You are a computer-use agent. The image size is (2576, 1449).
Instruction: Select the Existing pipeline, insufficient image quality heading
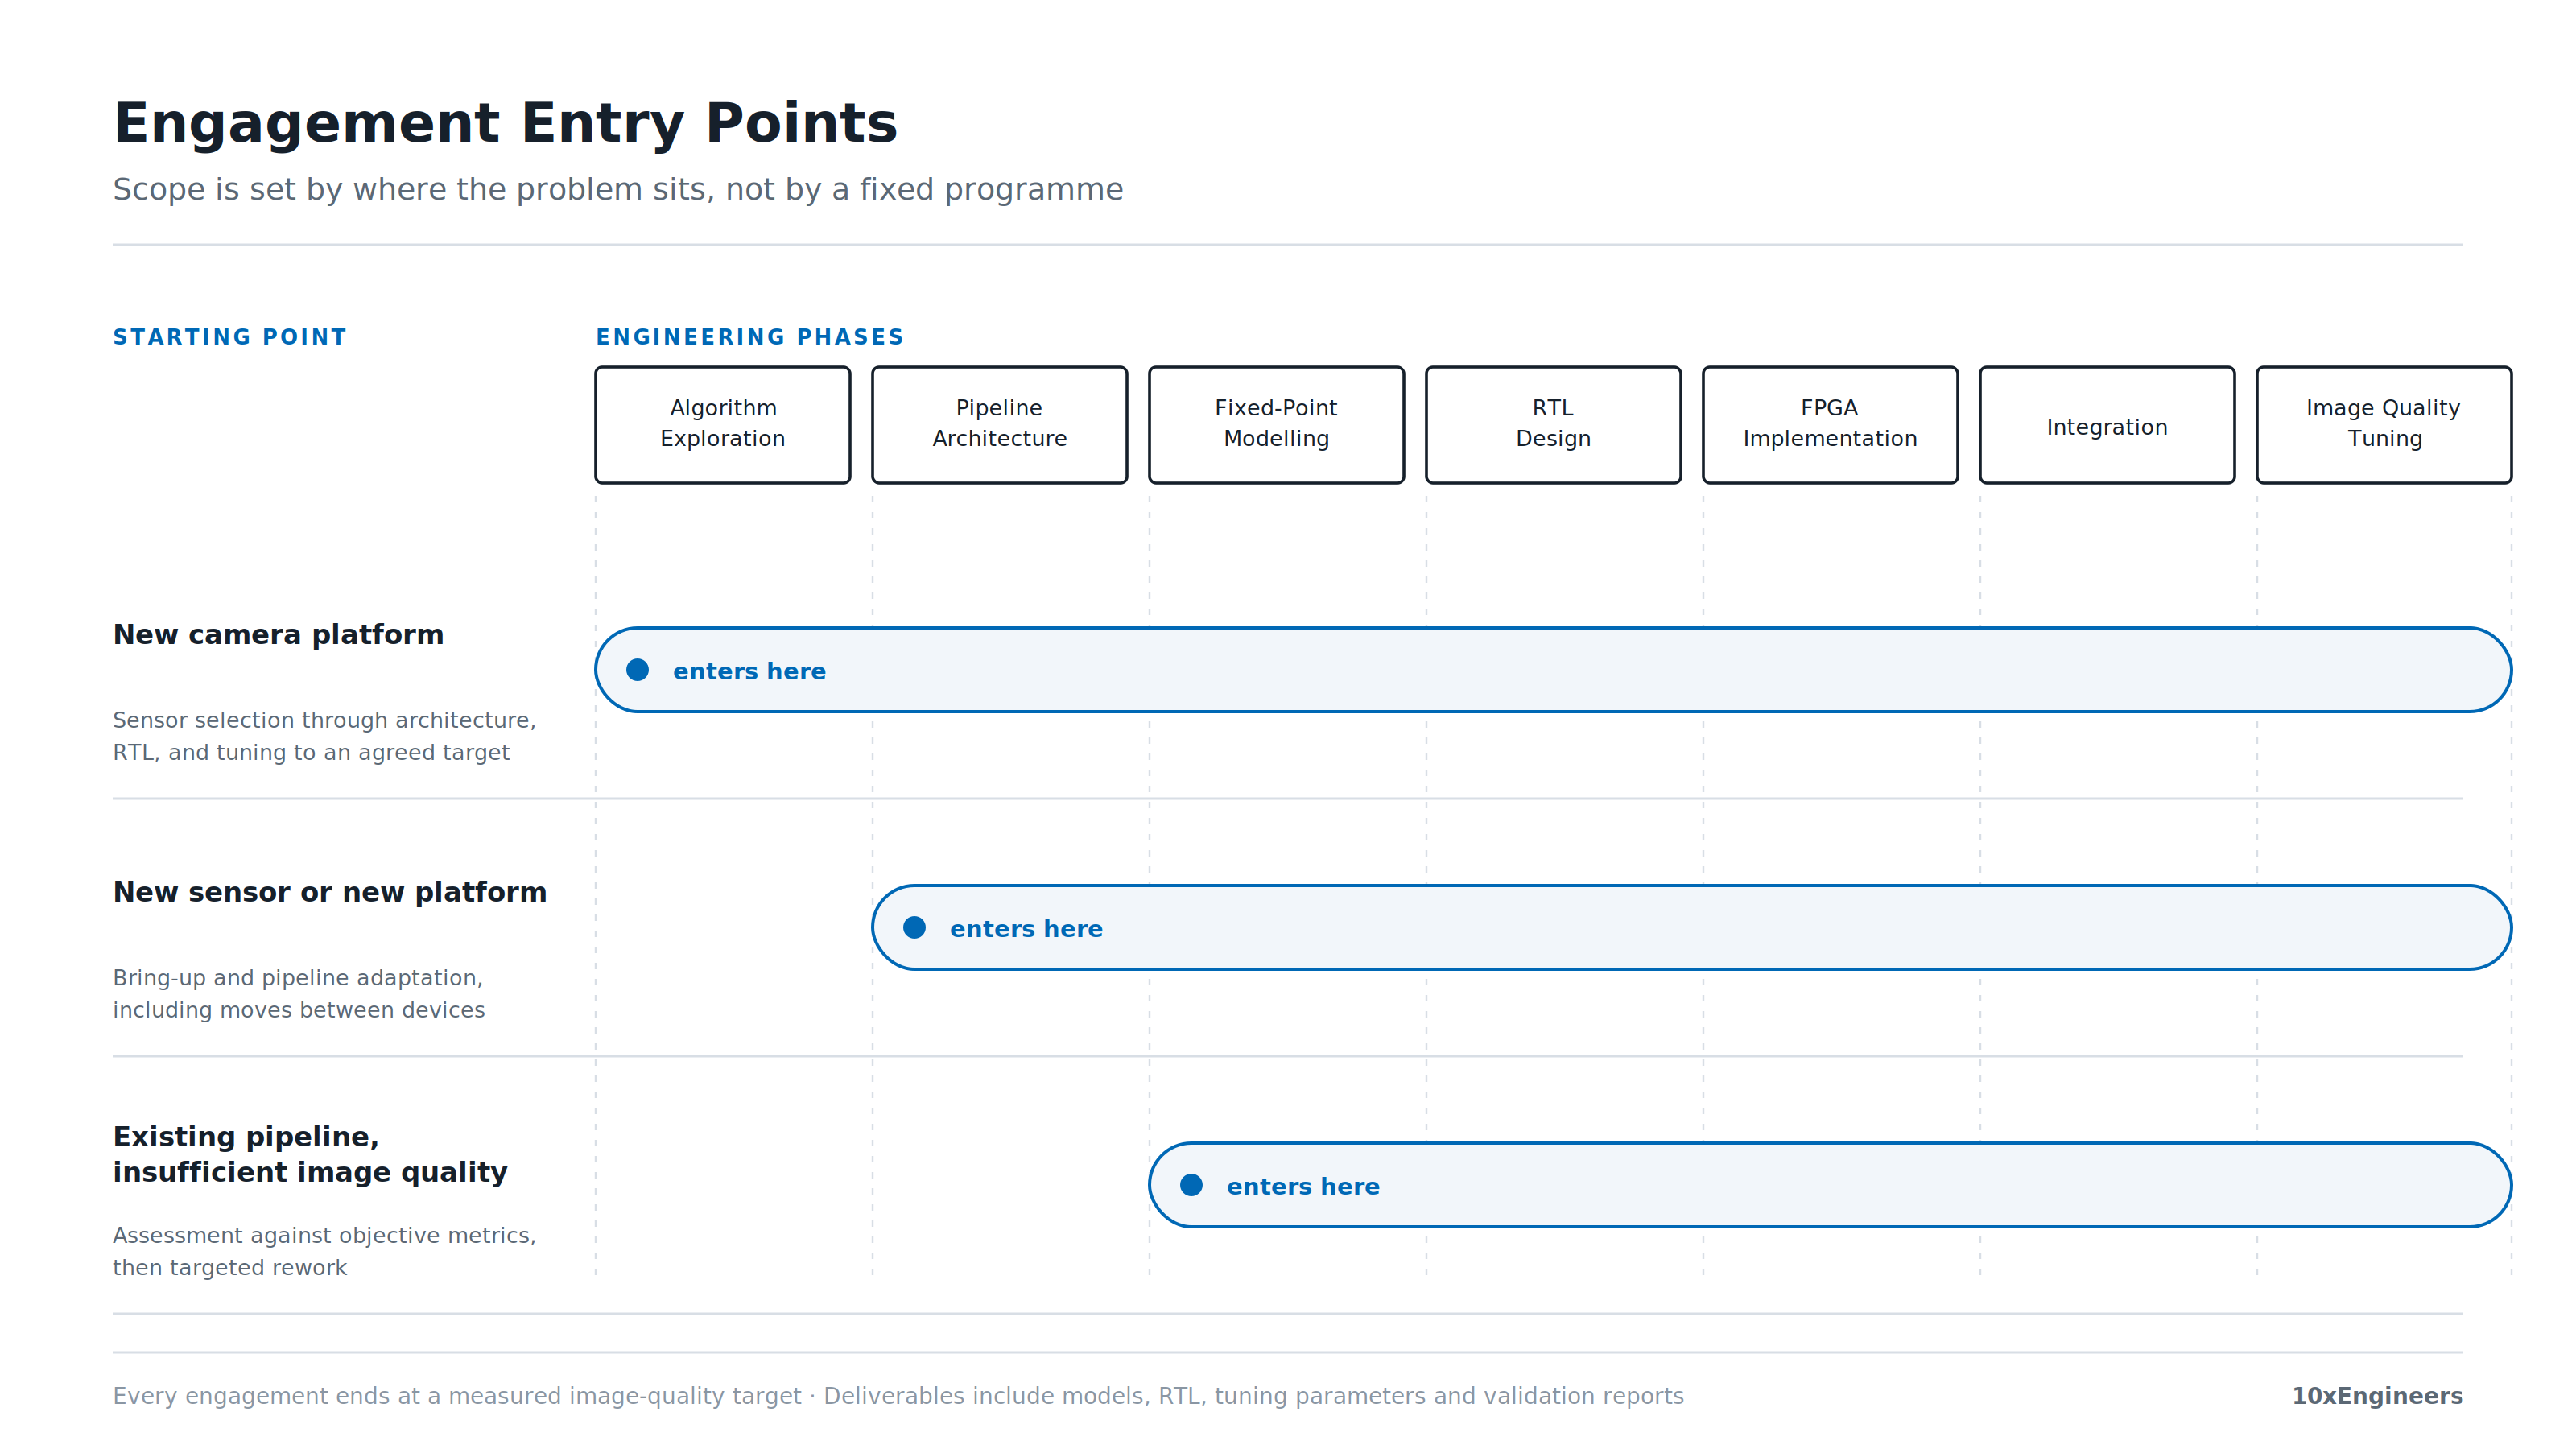coord(310,1154)
